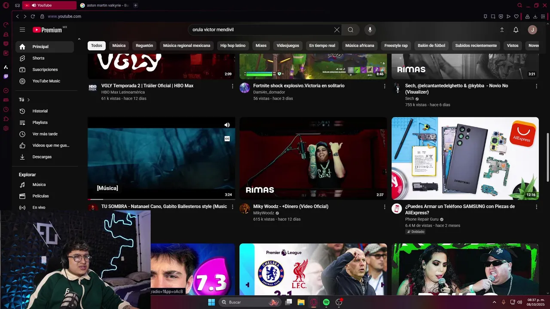The height and width of the screenshot is (309, 550).
Task: Open the YouTube upload/create icon
Action: (x=502, y=30)
